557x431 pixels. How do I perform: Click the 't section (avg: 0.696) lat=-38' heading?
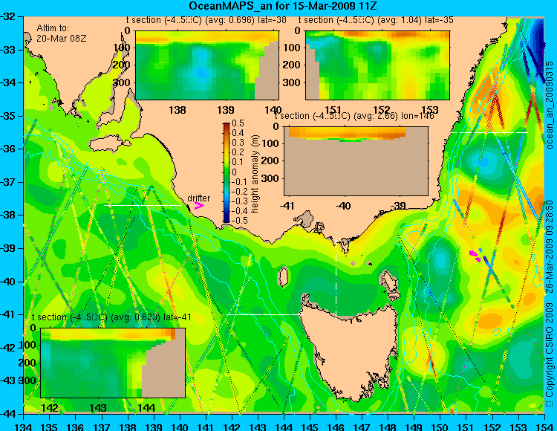206,20
